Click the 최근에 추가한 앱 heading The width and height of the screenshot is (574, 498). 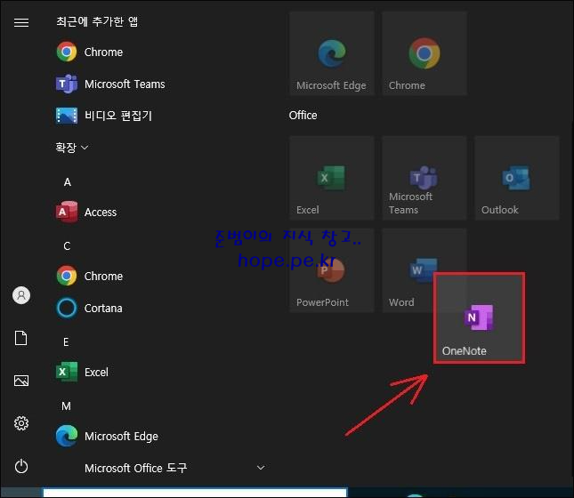(97, 21)
